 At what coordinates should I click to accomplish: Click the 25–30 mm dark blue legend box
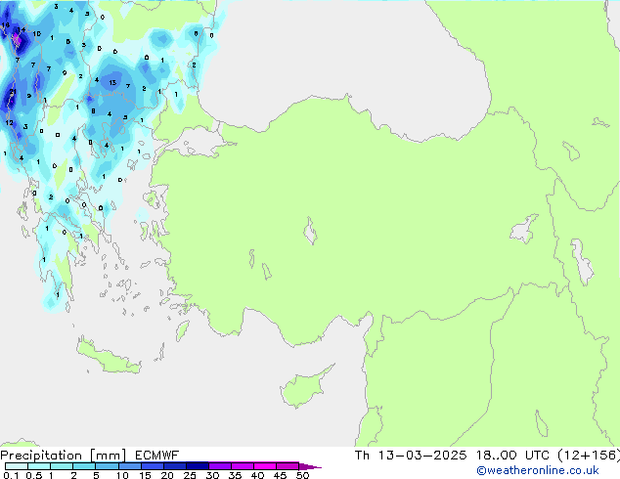(x=198, y=466)
